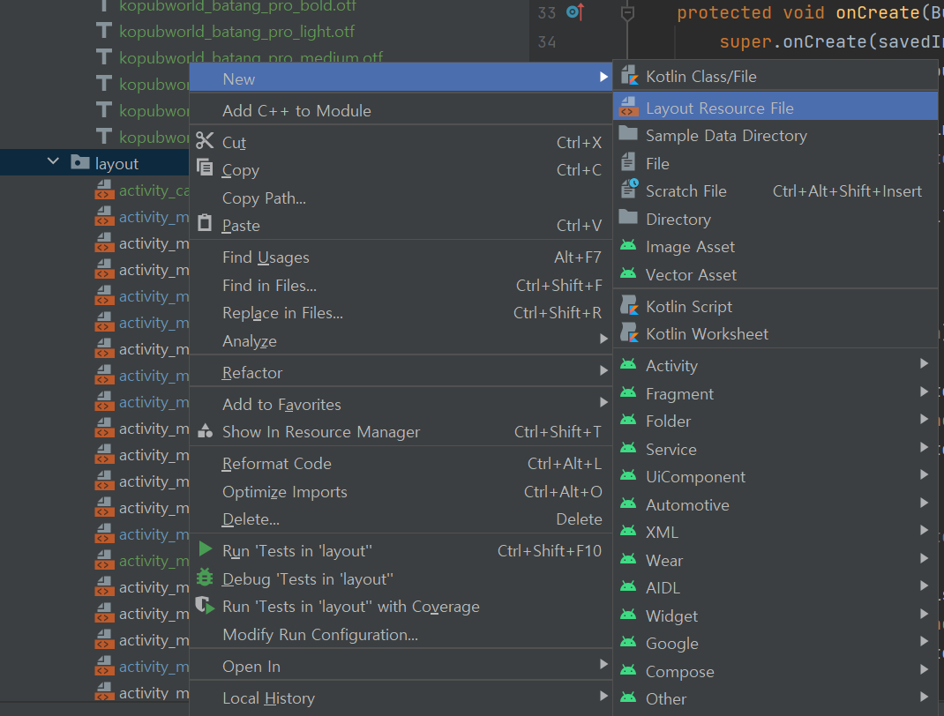Collapse the layout folder chevron

coord(53,161)
